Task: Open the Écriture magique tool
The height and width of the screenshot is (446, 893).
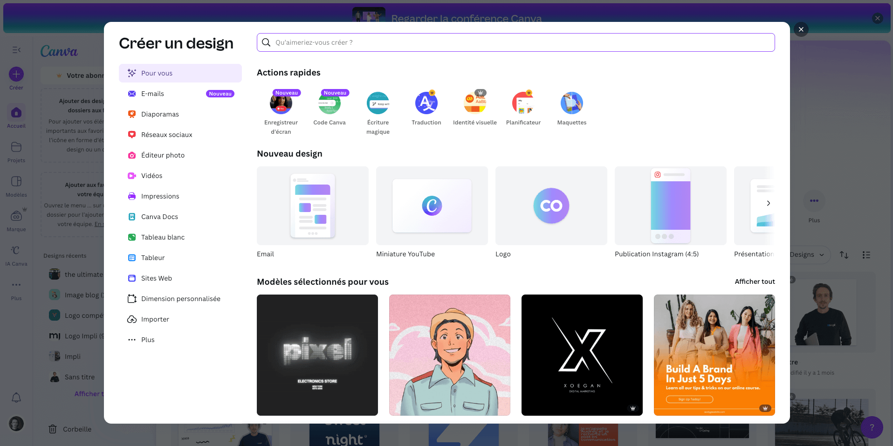Action: (378, 113)
